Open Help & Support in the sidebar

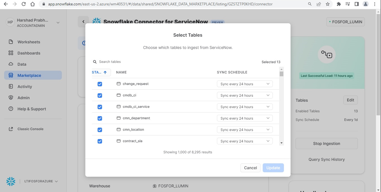click(x=33, y=109)
